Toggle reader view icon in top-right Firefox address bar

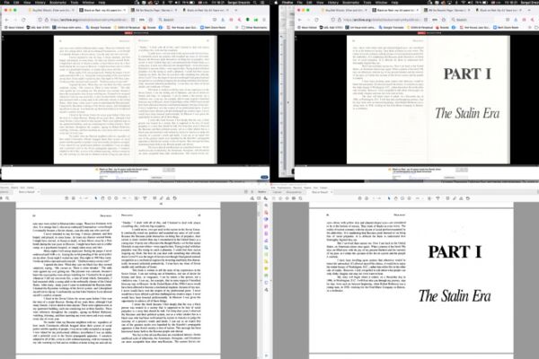[x=426, y=20]
